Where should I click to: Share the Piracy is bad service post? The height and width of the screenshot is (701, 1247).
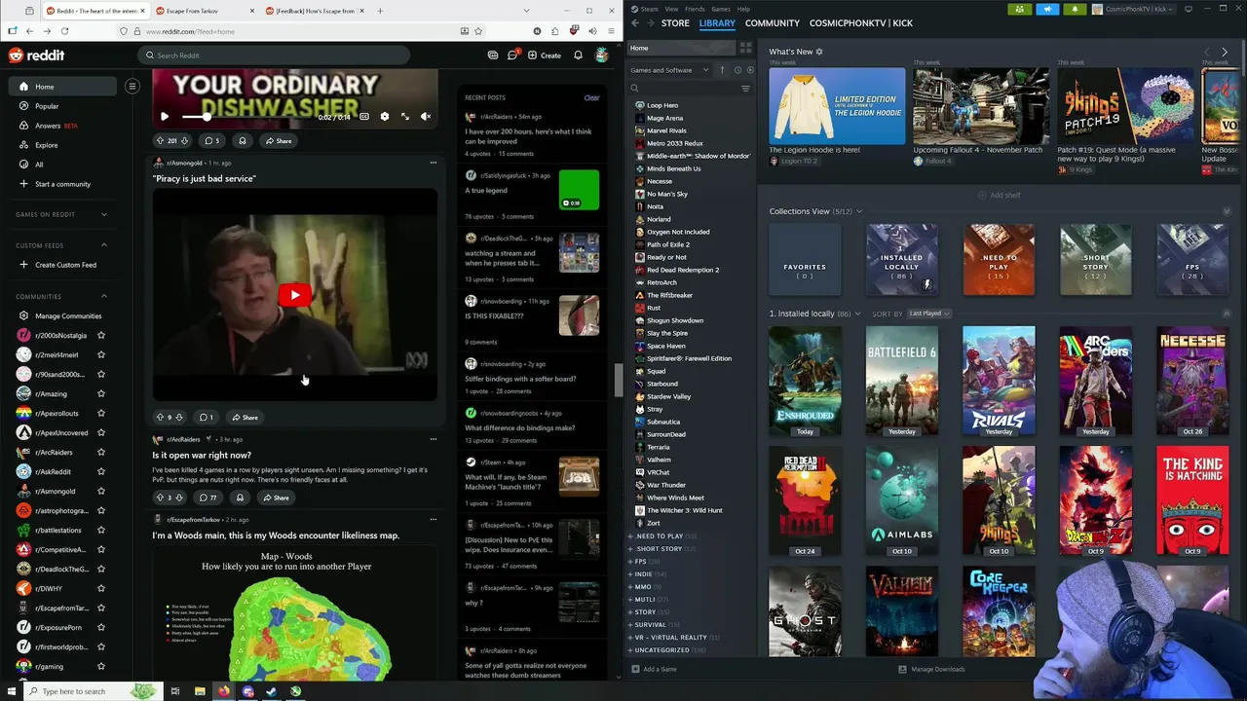point(245,418)
